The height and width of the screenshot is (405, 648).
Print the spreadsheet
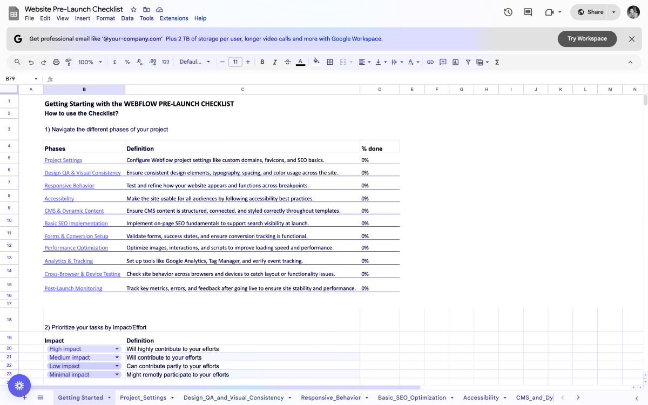pyautogui.click(x=56, y=62)
